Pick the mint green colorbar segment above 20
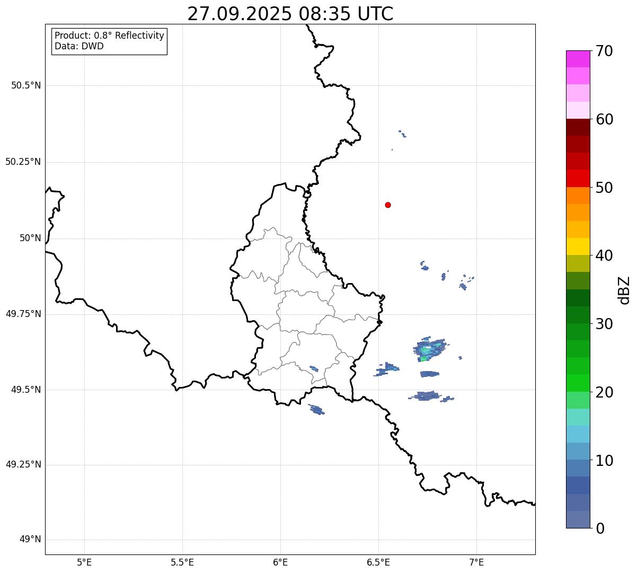 [578, 400]
